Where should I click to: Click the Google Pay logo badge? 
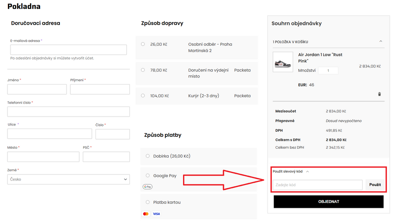click(x=147, y=187)
